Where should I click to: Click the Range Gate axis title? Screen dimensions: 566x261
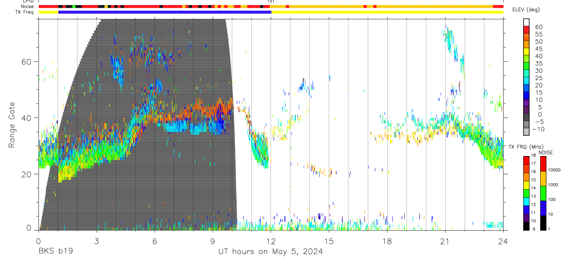point(12,125)
